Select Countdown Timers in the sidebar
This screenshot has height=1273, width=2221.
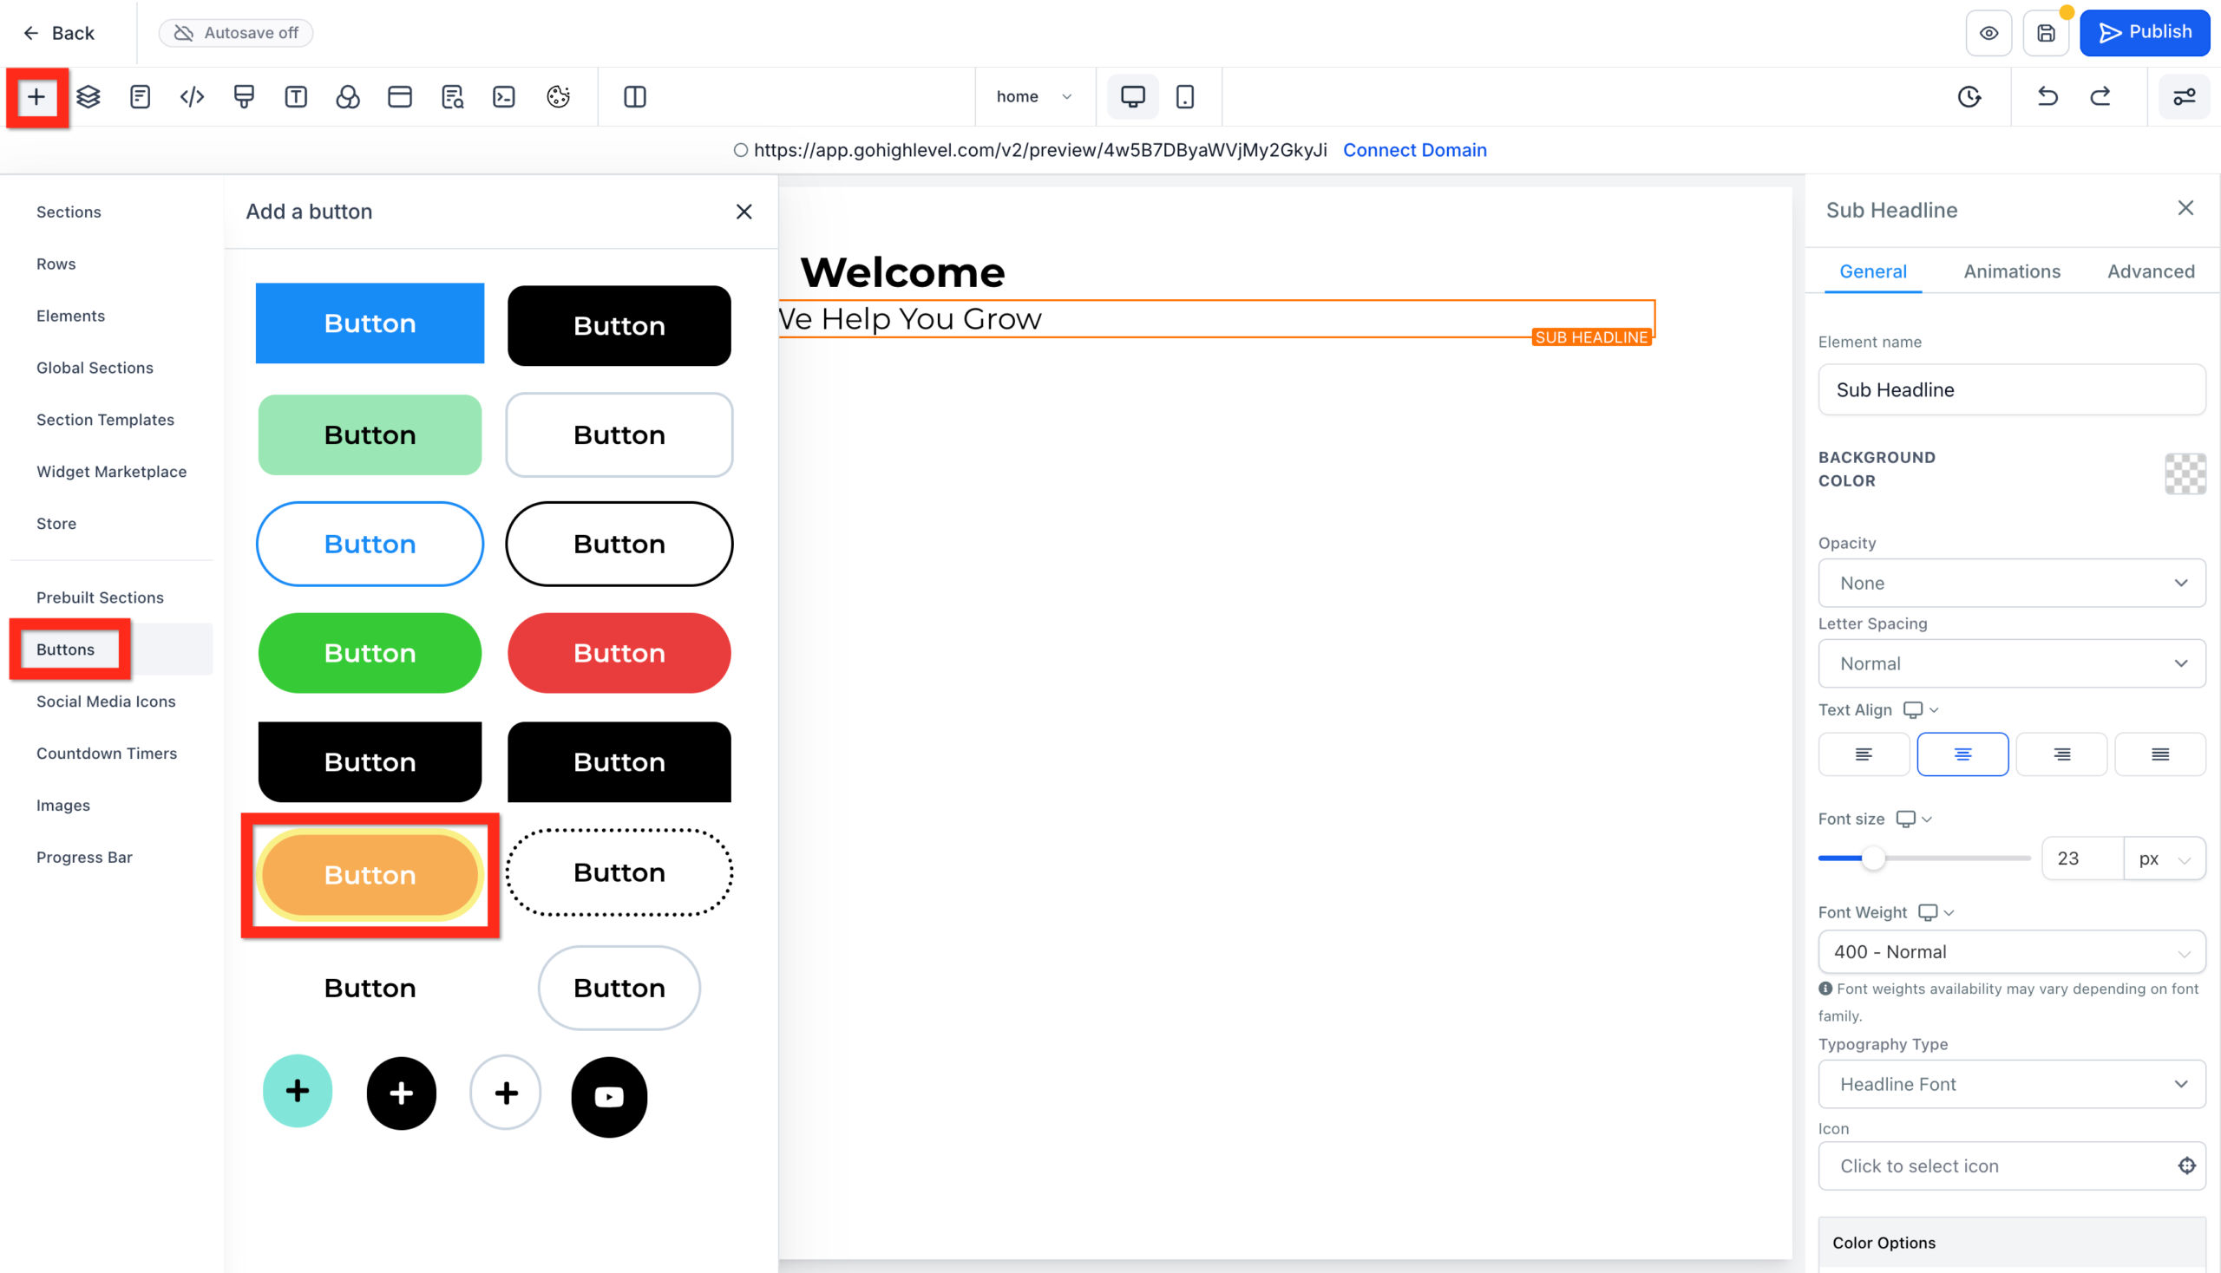coord(107,753)
